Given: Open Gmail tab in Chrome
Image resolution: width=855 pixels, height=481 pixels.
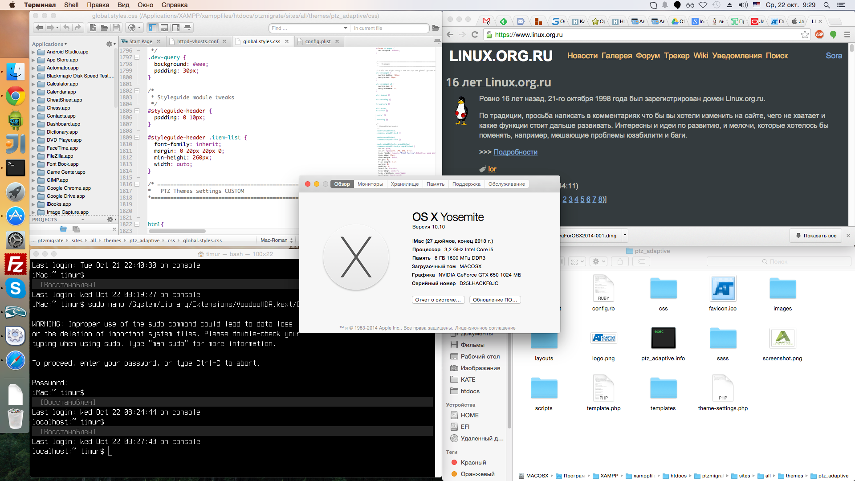Looking at the screenshot, I should point(486,21).
